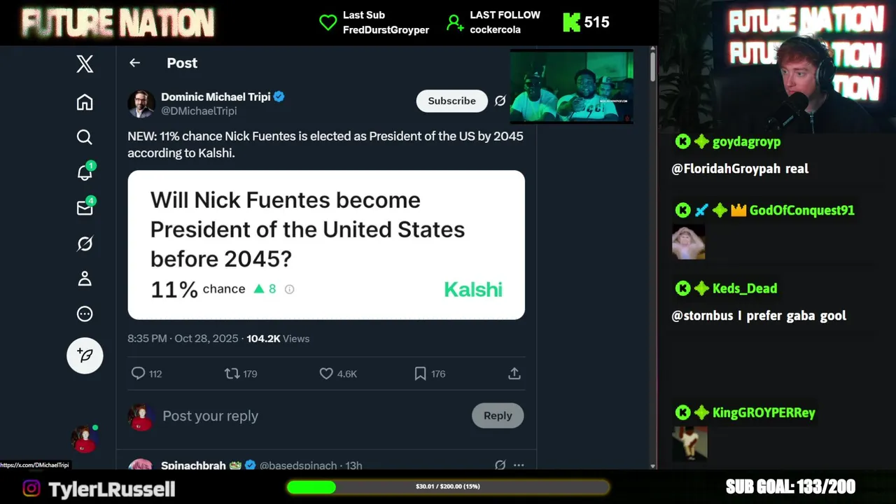Viewport: 896px width, 504px height.
Task: Bookmark the Dominic Michael Tripi post
Action: (x=420, y=374)
